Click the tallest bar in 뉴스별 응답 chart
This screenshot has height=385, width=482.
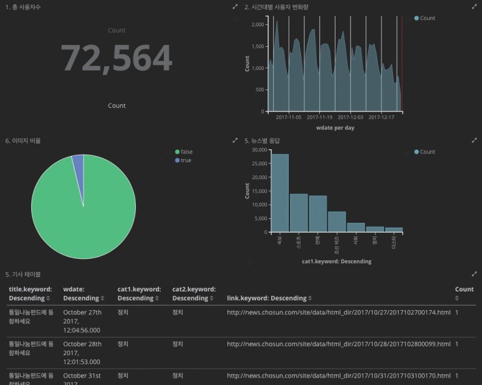[279, 193]
